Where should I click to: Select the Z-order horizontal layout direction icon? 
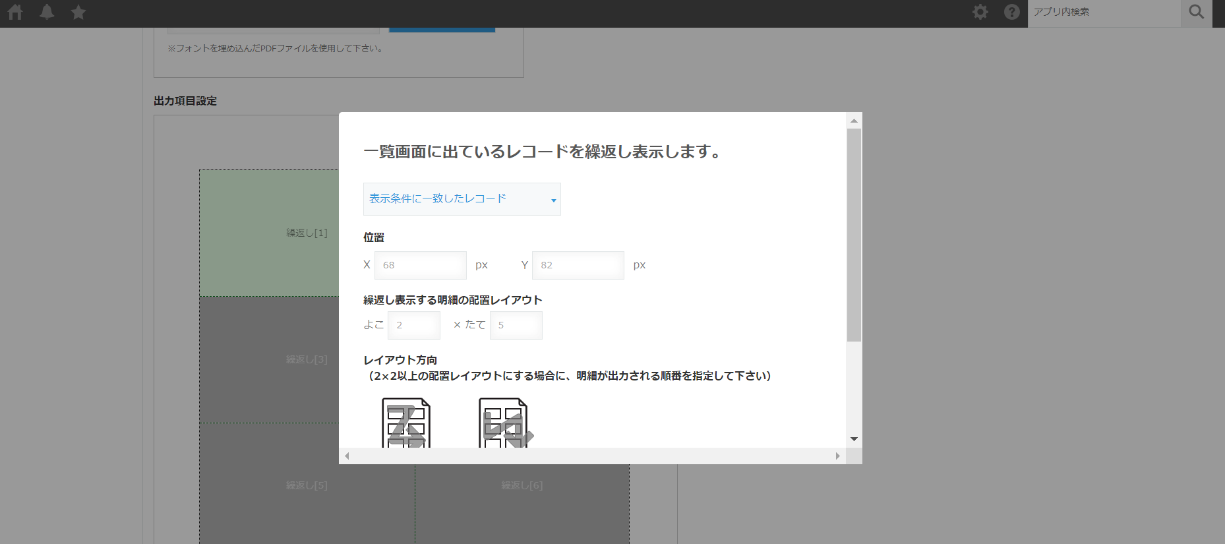(x=406, y=423)
